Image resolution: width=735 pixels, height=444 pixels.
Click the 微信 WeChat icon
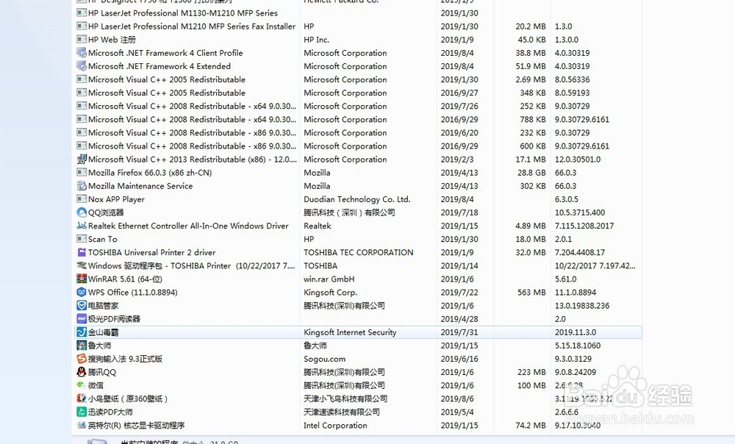[82, 385]
